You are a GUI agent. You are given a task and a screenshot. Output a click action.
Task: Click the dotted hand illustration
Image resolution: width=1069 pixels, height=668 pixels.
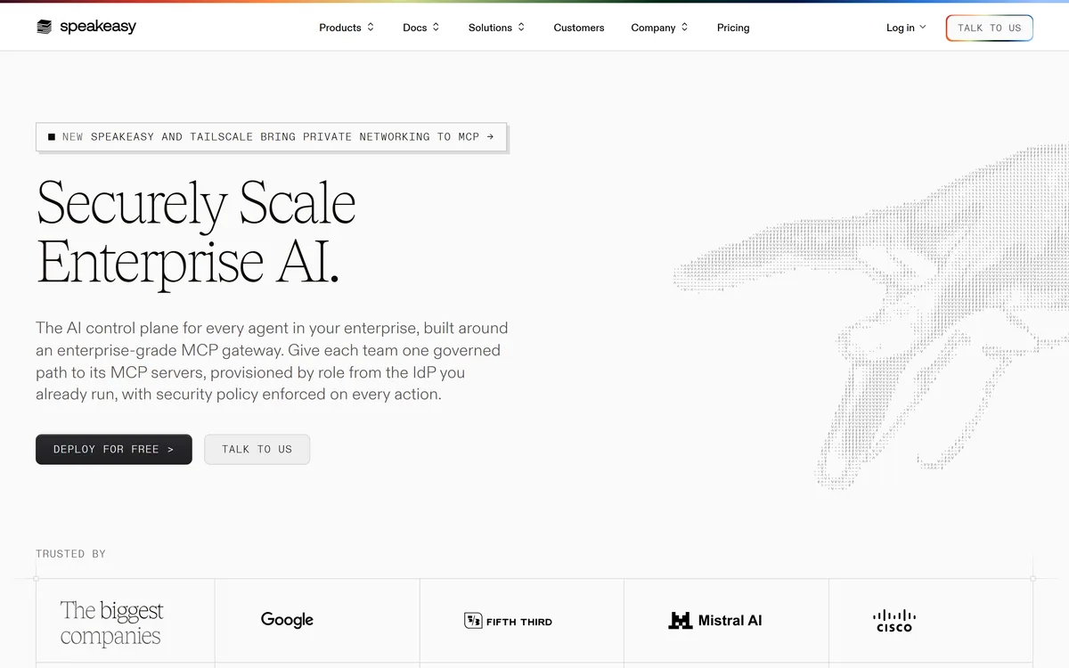pyautogui.click(x=871, y=316)
